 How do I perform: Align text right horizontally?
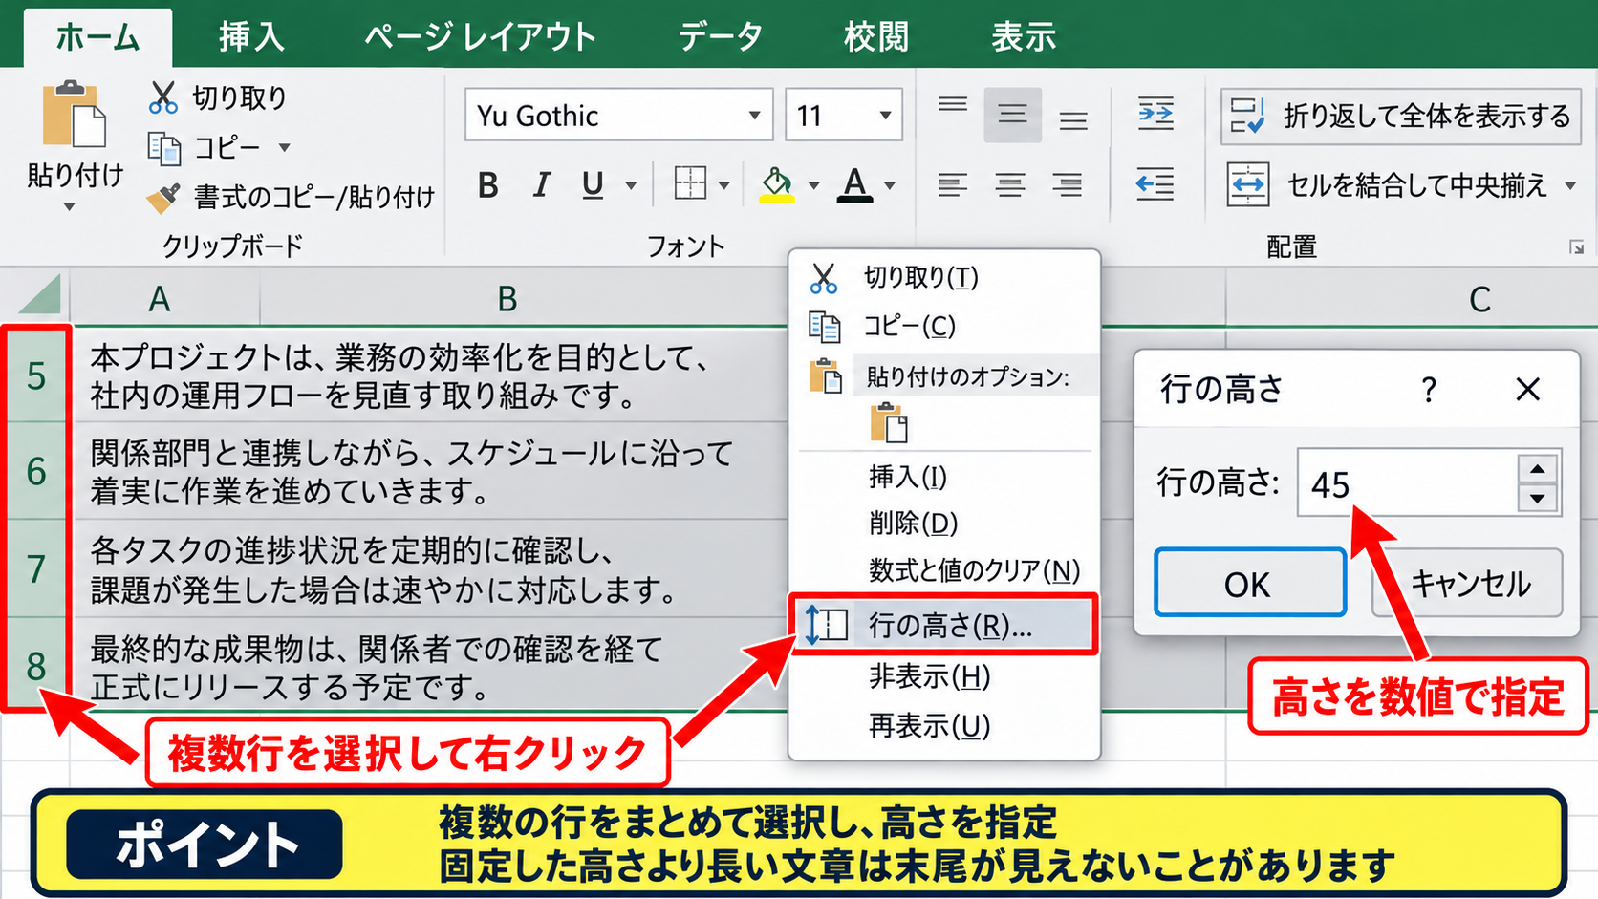click(x=1068, y=184)
